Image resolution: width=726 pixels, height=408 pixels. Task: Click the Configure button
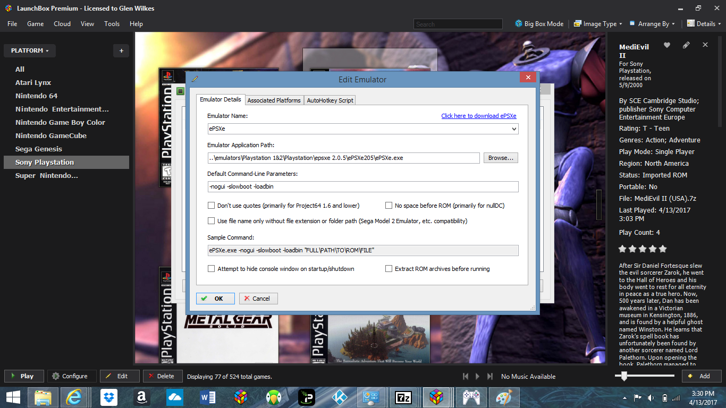(72, 376)
